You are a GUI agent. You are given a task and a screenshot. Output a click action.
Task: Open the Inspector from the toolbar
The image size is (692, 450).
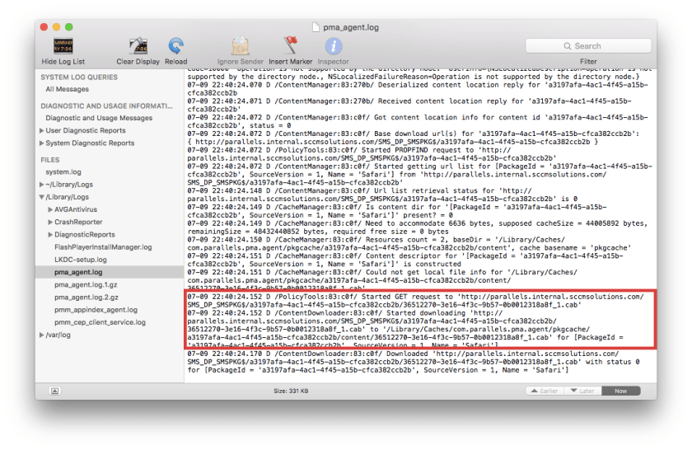click(333, 46)
